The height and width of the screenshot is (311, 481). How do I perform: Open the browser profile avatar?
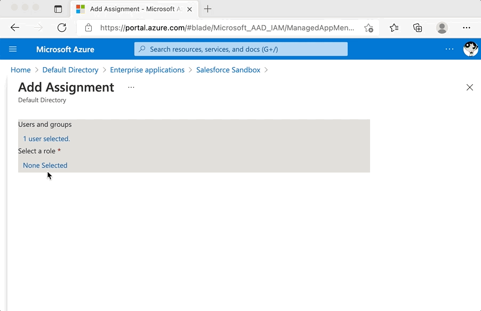[442, 28]
